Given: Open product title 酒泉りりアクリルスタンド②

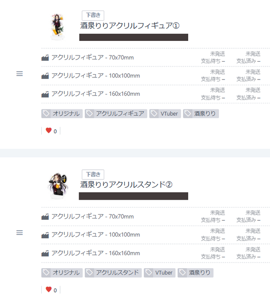Looking at the screenshot, I should pos(126,185).
